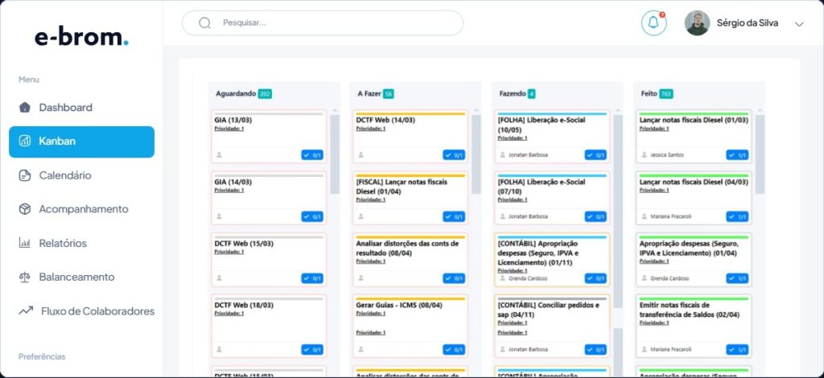
Task: Click the Dashboard home icon
Action: 25,108
